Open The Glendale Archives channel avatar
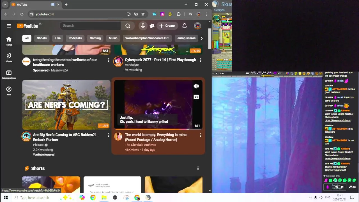The height and width of the screenshot is (202, 359). [x=118, y=137]
